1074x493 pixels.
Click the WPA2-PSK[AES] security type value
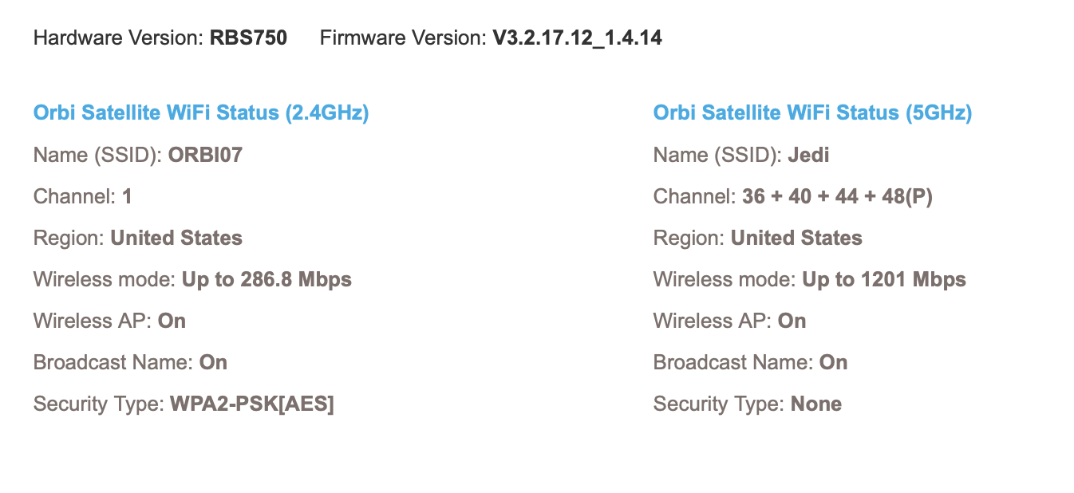point(252,404)
